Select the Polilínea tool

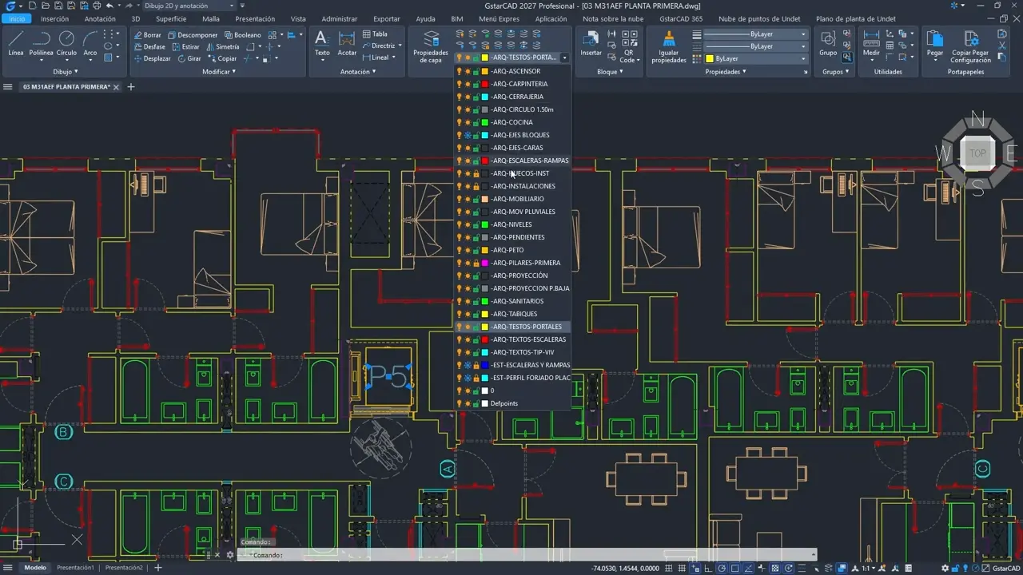(x=41, y=43)
